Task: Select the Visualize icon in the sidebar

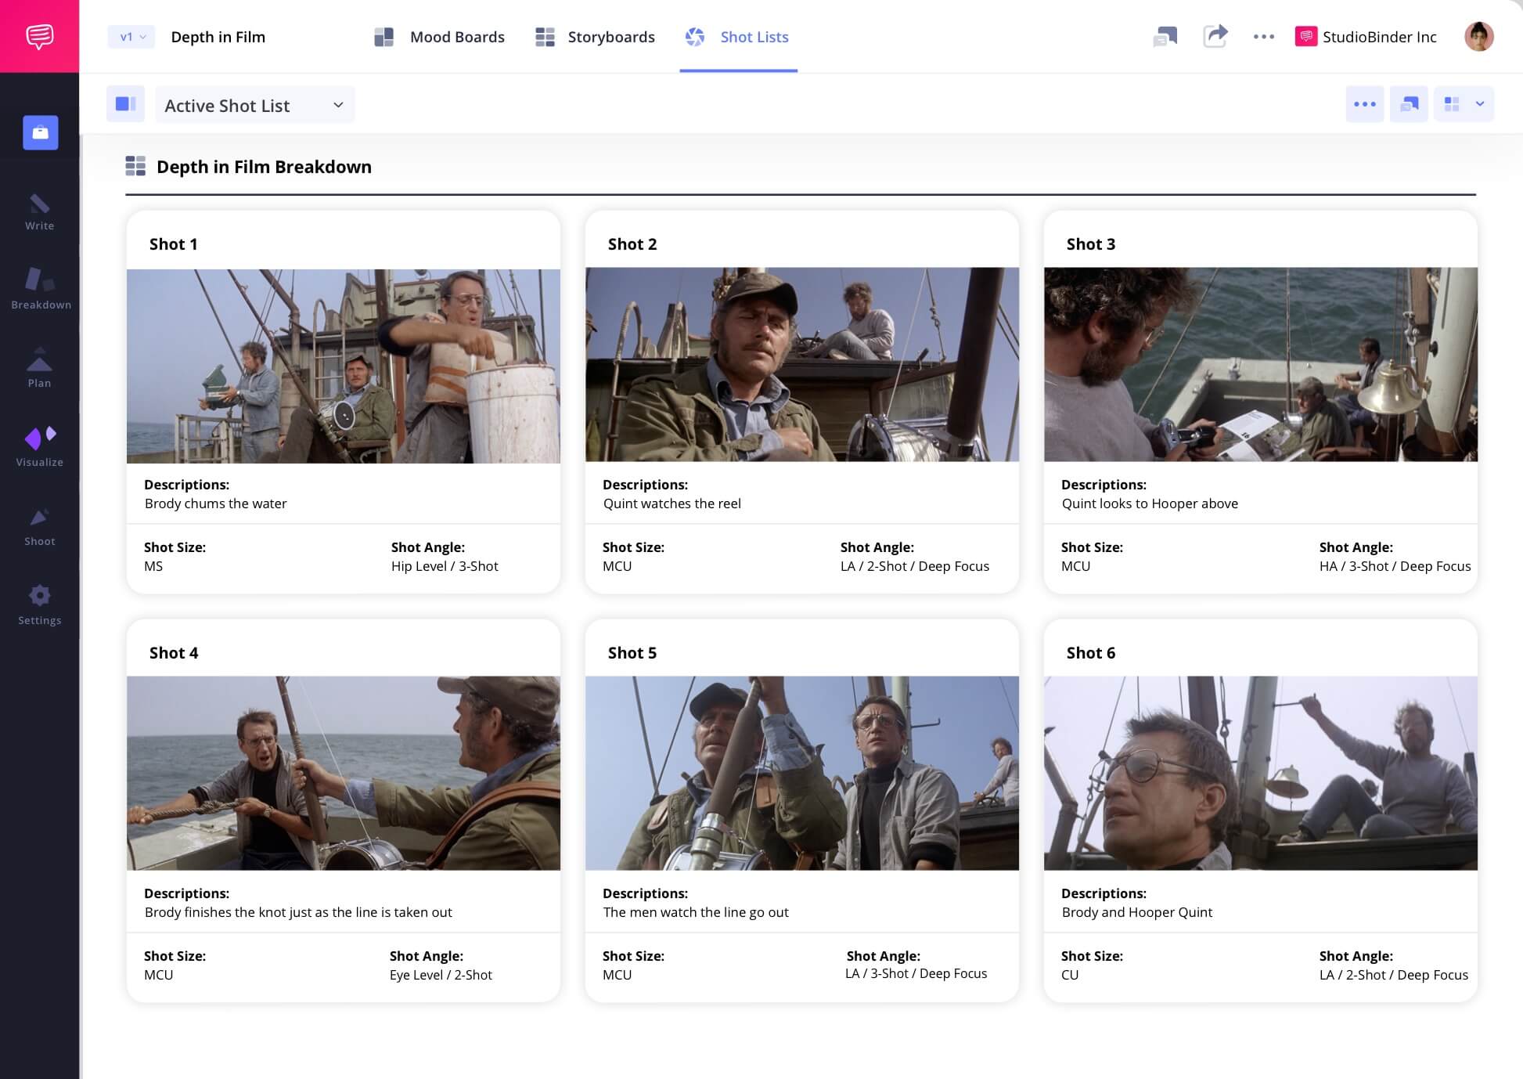Action: pos(40,440)
